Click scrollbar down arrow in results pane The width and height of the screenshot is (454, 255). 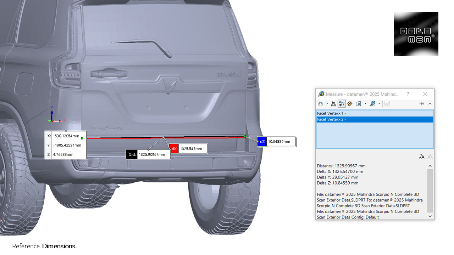point(430,216)
